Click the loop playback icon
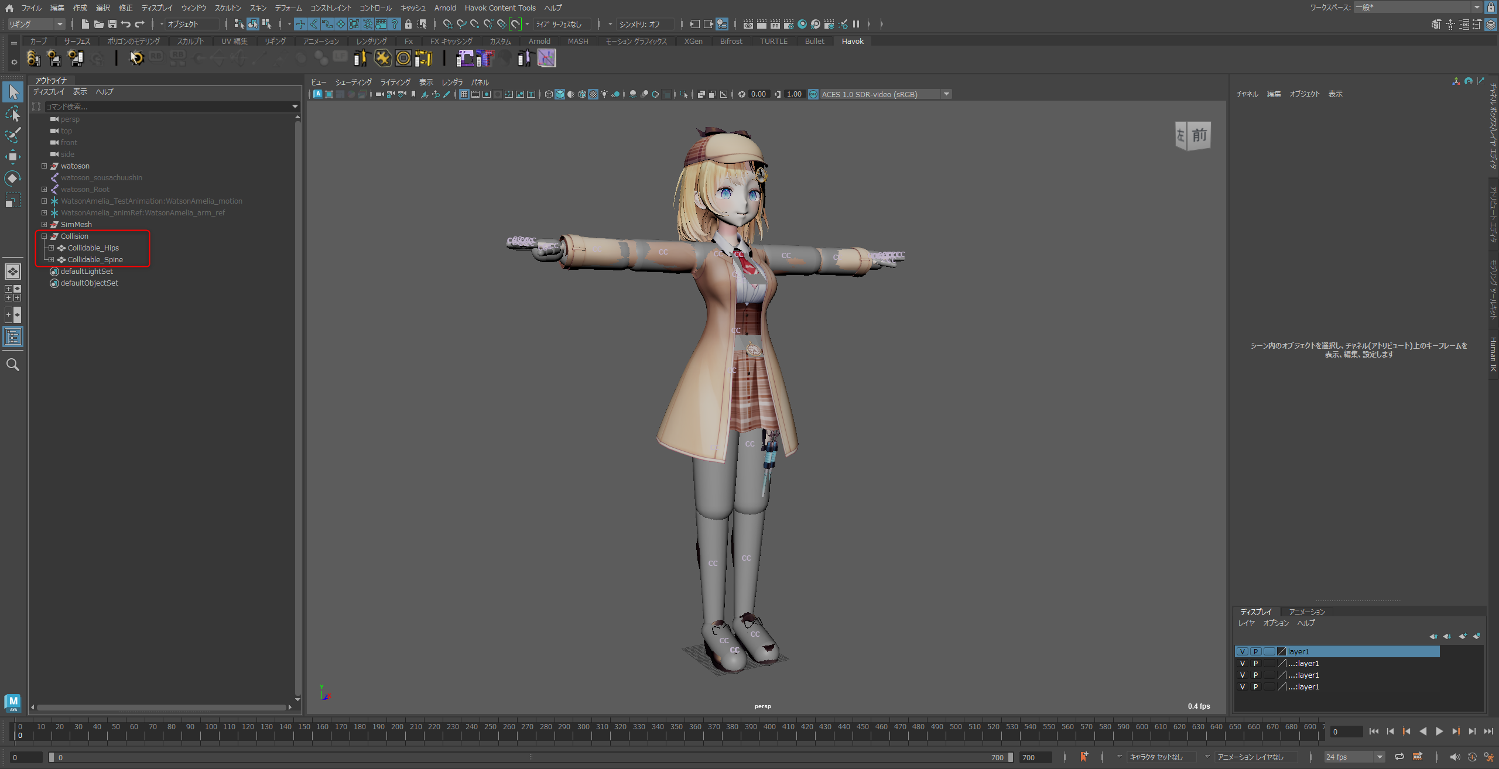 [x=1399, y=757]
